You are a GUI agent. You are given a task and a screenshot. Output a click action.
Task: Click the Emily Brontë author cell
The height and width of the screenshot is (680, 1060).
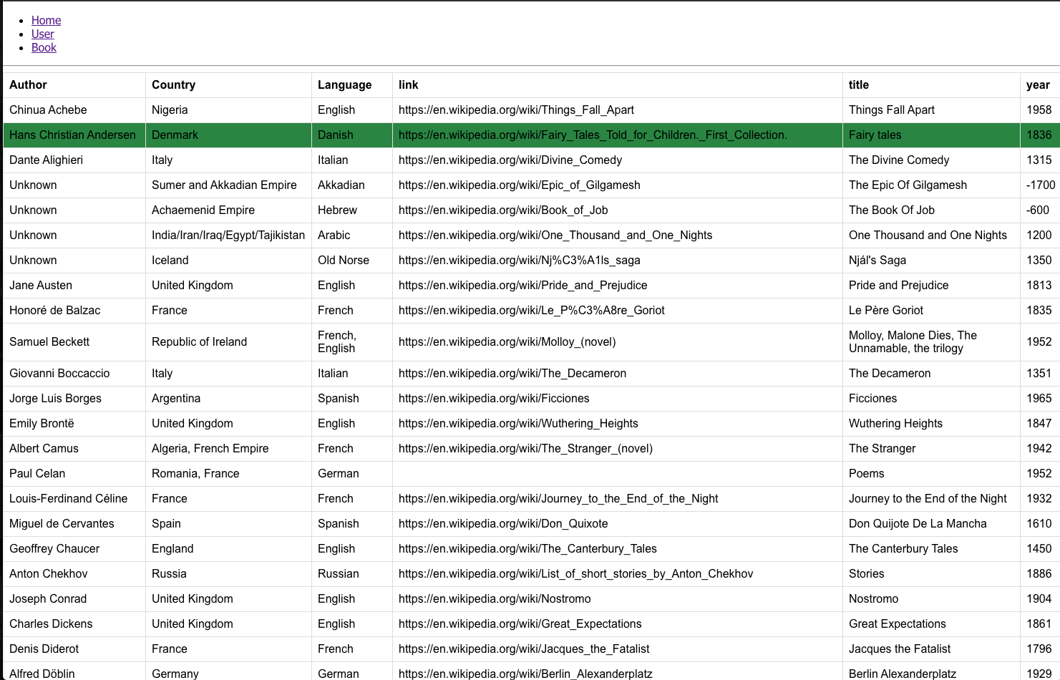pyautogui.click(x=74, y=424)
